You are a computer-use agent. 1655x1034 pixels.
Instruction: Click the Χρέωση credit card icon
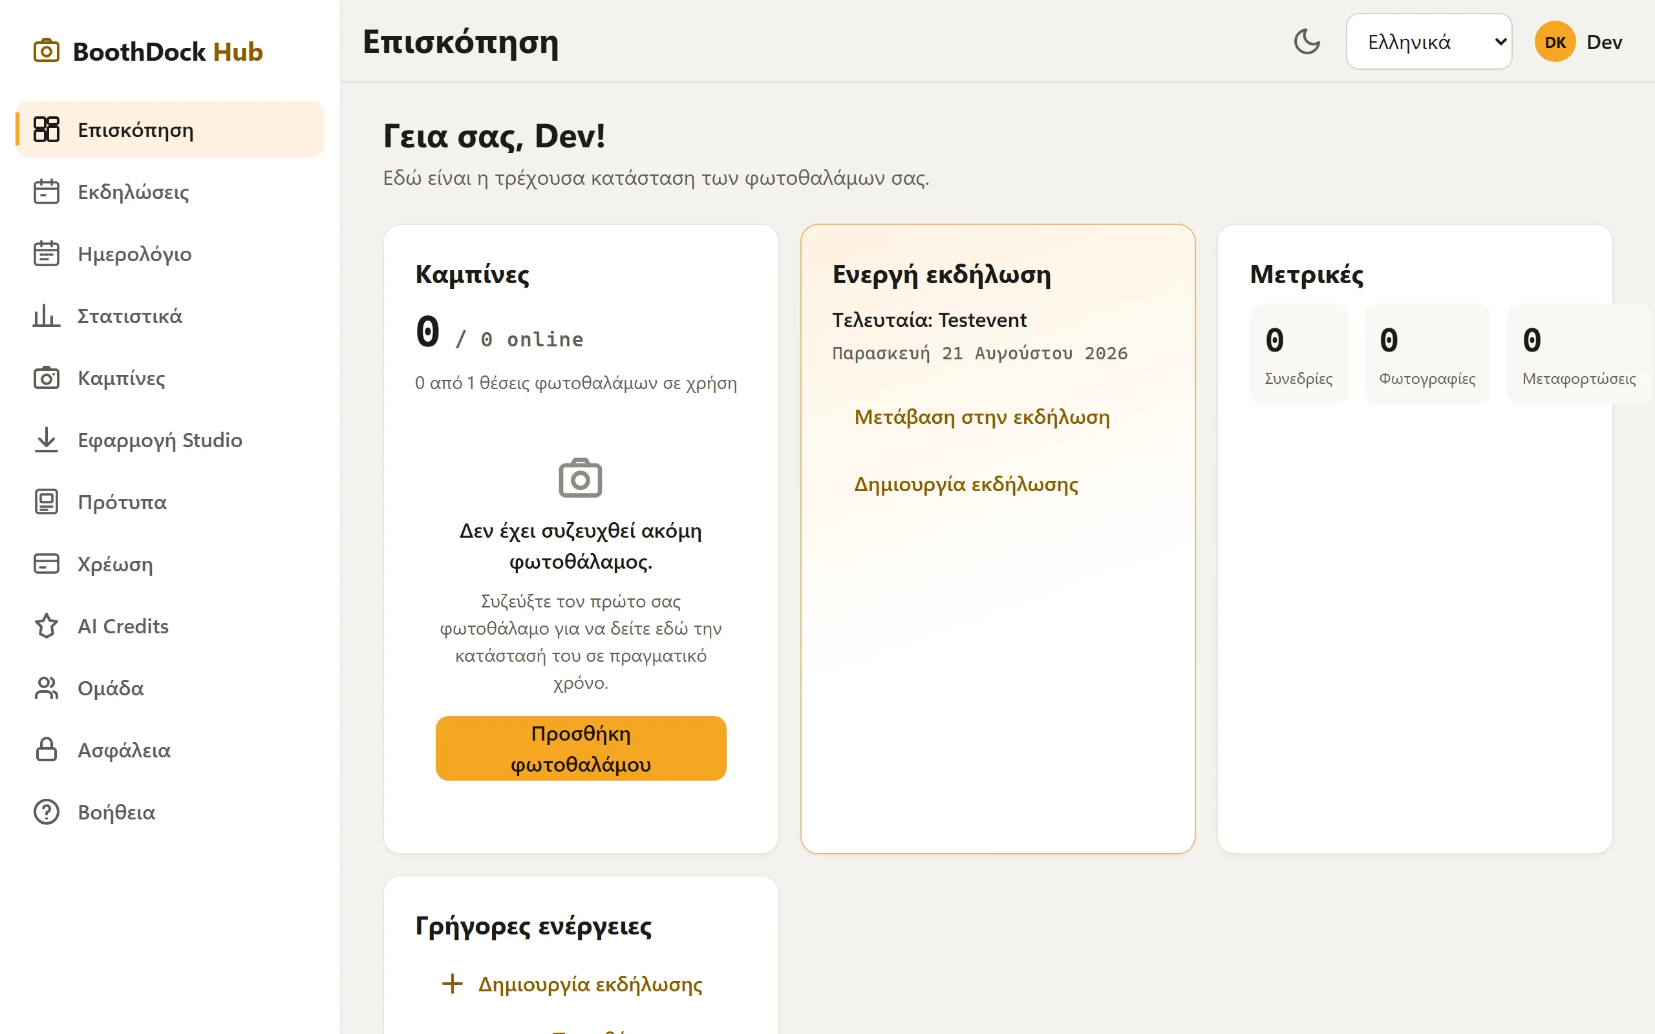(x=47, y=564)
